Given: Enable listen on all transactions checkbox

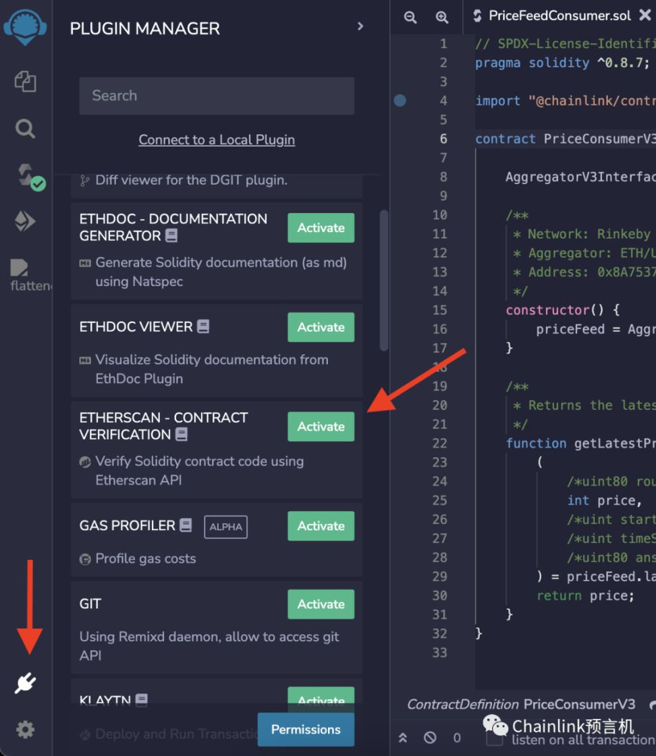Looking at the screenshot, I should point(495,739).
